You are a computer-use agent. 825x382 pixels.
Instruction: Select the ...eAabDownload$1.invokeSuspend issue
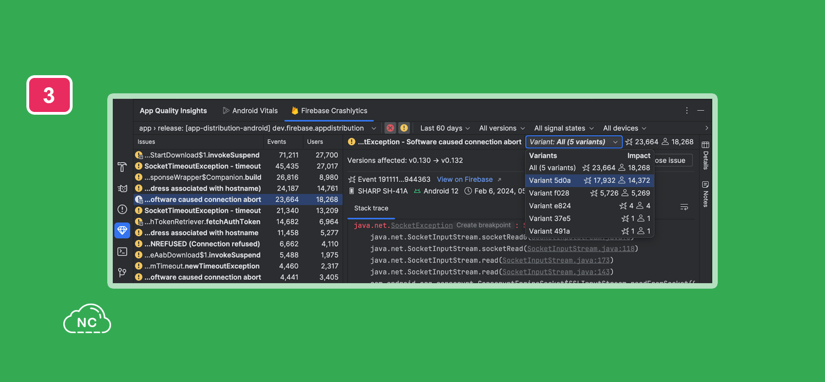point(238,255)
